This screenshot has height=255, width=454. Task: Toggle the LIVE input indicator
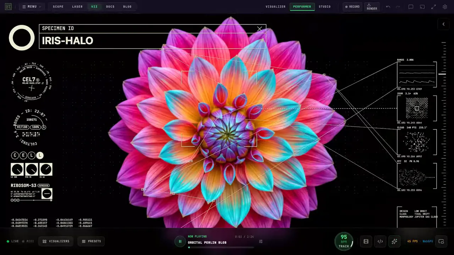(x=13, y=242)
